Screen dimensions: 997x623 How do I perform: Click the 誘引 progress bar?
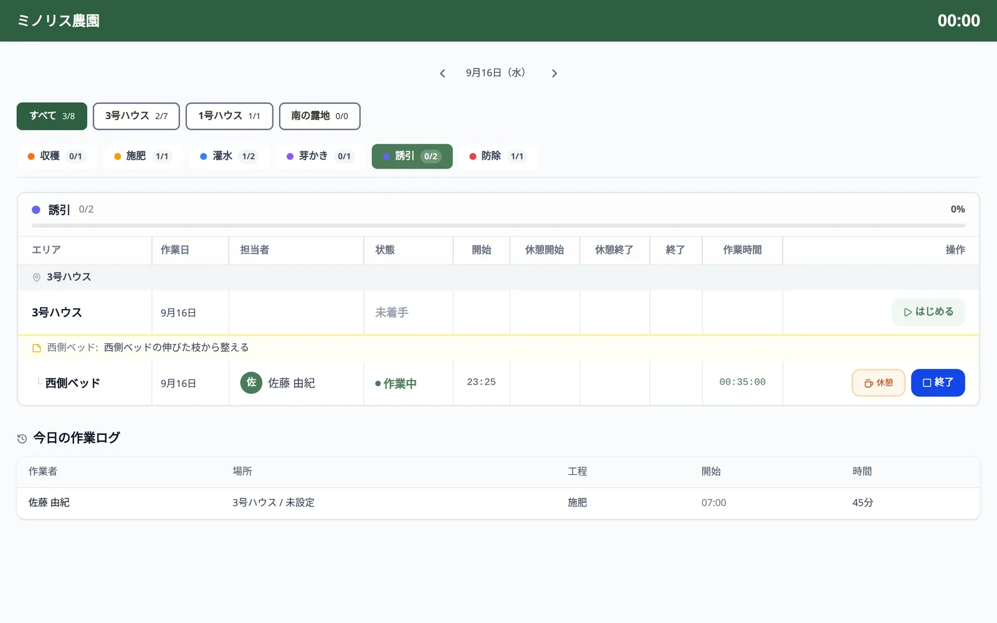(x=499, y=226)
